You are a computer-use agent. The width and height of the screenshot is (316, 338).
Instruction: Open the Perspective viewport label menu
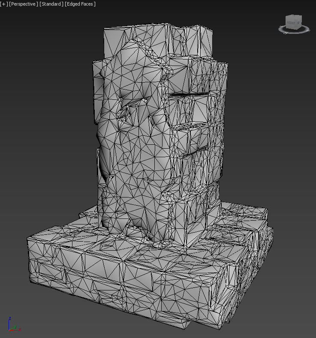coord(24,4)
